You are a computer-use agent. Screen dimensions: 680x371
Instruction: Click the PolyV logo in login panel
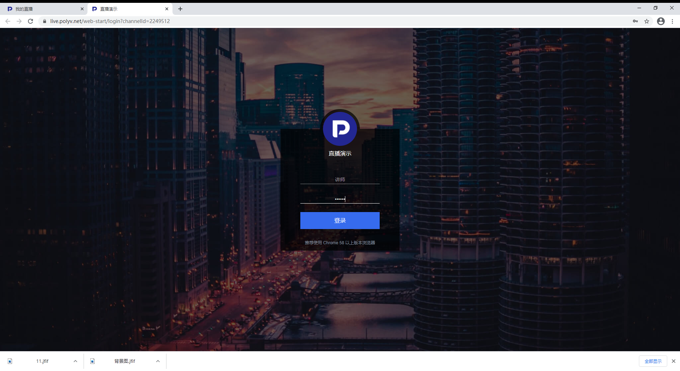click(x=340, y=129)
